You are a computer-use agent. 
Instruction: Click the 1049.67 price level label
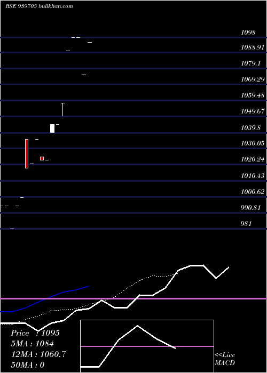[x=253, y=111]
